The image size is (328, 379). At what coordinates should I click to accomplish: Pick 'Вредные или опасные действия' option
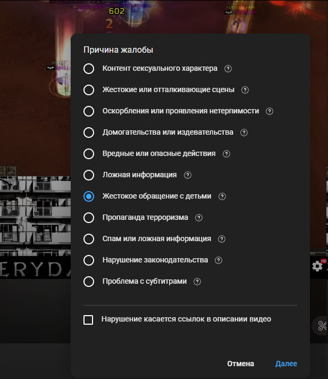point(89,154)
